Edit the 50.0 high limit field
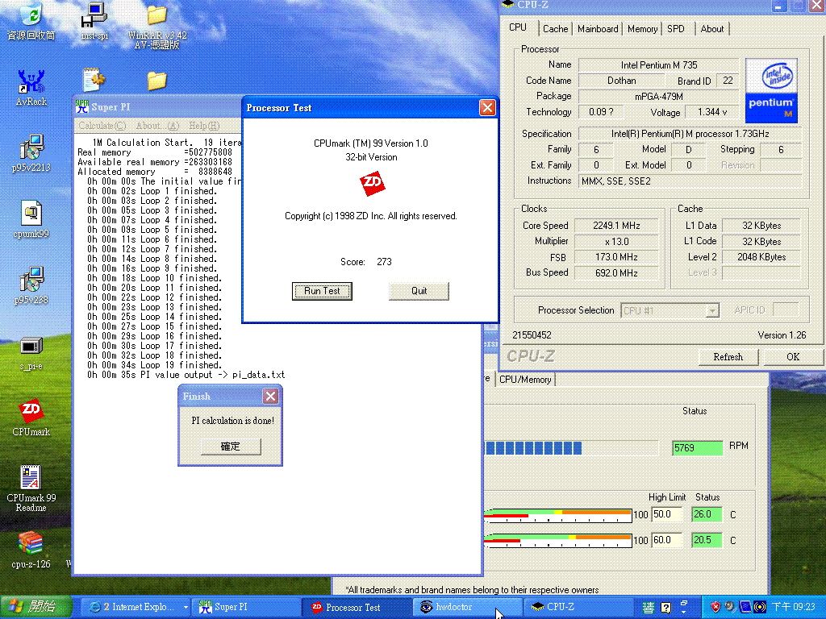 (666, 514)
